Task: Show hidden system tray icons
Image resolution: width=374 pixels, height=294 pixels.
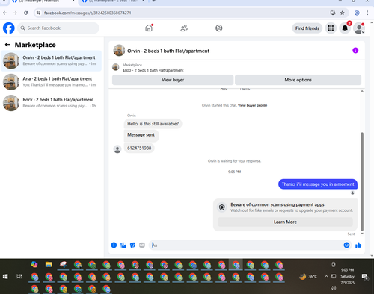Action: [326, 276]
